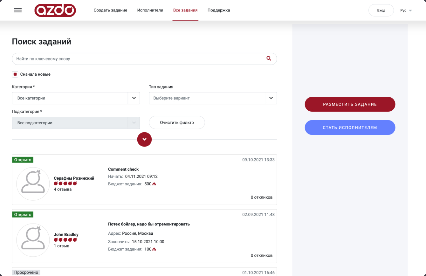Click Серафим Розинский's avatar image
Screen dimensions: 426x276
pos(33,184)
